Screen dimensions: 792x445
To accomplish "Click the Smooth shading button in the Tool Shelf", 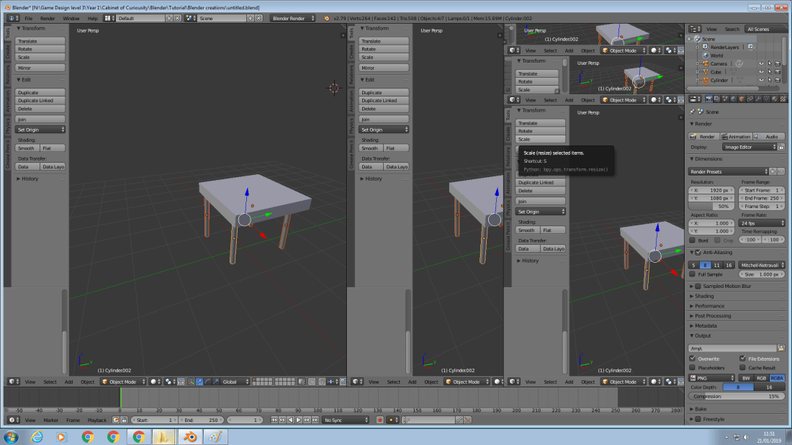I will tap(26, 148).
